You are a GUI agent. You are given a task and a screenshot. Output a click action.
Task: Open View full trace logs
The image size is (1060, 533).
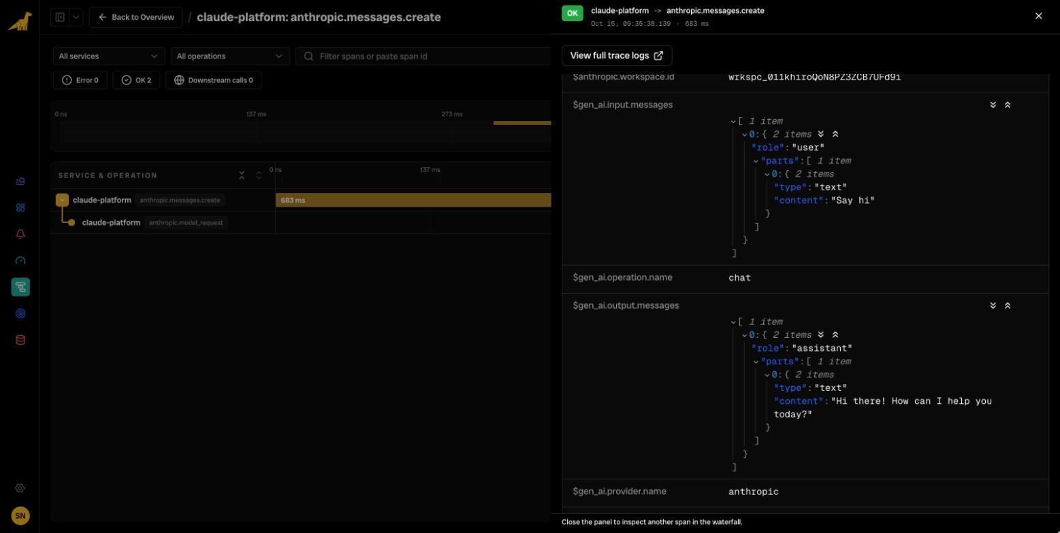point(617,55)
